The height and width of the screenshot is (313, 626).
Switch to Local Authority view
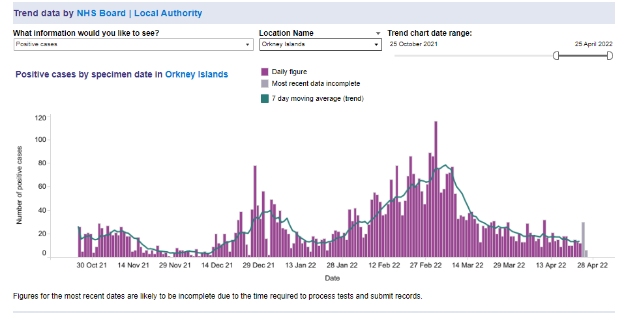click(168, 13)
